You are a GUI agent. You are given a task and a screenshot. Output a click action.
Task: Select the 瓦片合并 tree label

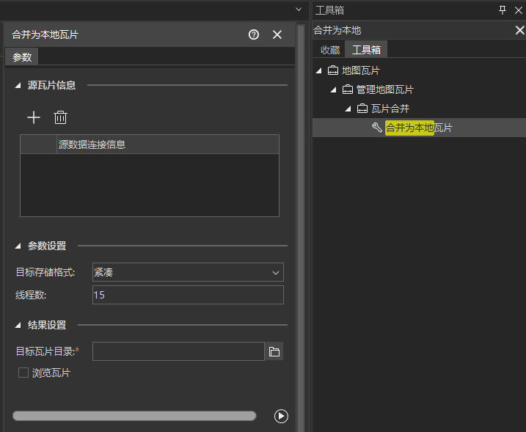pyautogui.click(x=390, y=109)
